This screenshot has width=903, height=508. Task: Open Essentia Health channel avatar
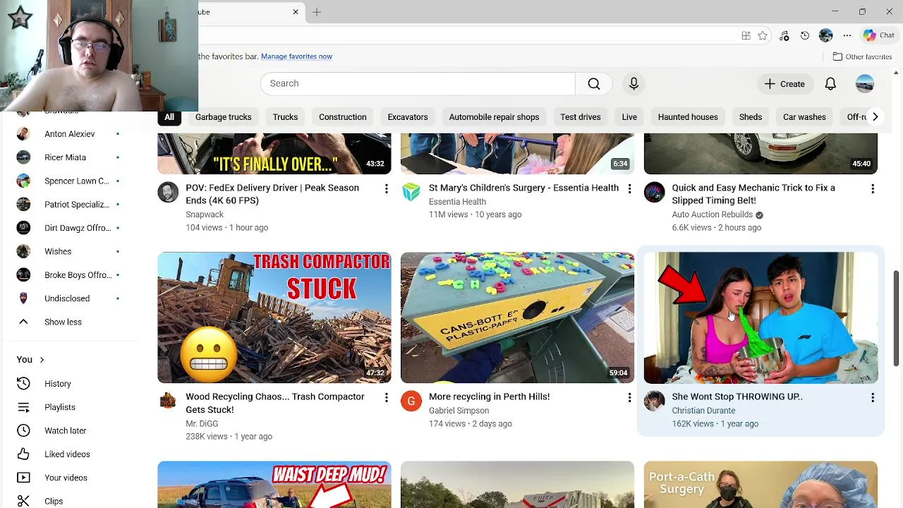coord(411,192)
